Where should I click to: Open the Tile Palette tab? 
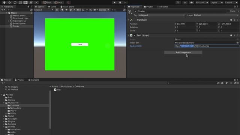coord(162,7)
